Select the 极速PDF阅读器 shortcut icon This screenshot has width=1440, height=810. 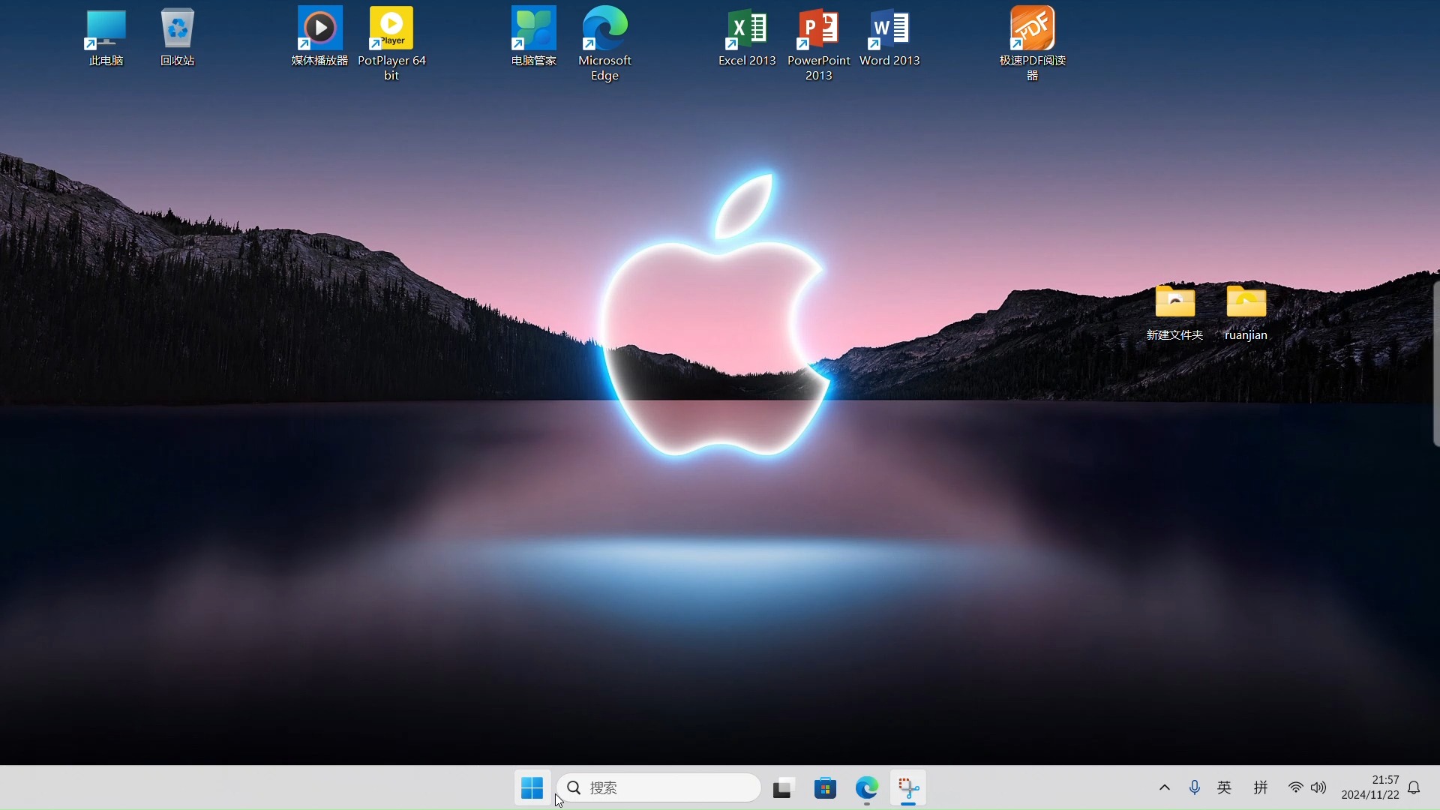coord(1032,43)
